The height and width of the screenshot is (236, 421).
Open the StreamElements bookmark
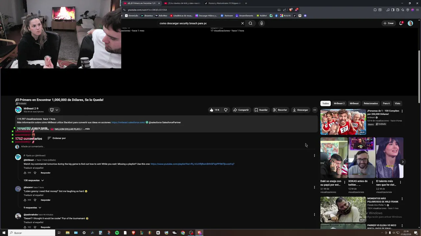click(244, 16)
